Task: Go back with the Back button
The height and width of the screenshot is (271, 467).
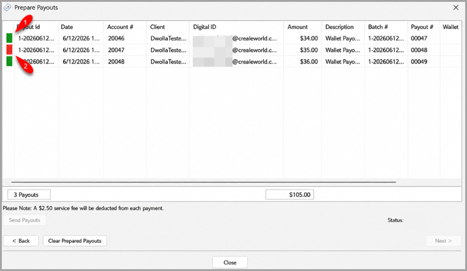Action: [x=21, y=240]
